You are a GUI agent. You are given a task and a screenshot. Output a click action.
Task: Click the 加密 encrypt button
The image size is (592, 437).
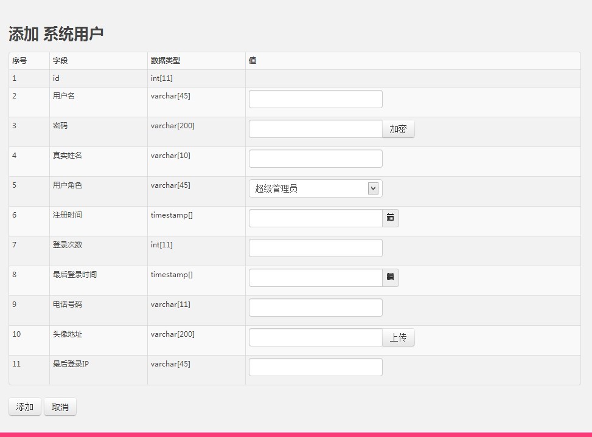398,129
